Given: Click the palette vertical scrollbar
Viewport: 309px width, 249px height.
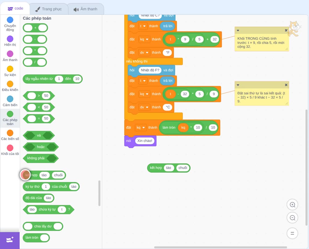Looking at the screenshot, I should 99,193.
